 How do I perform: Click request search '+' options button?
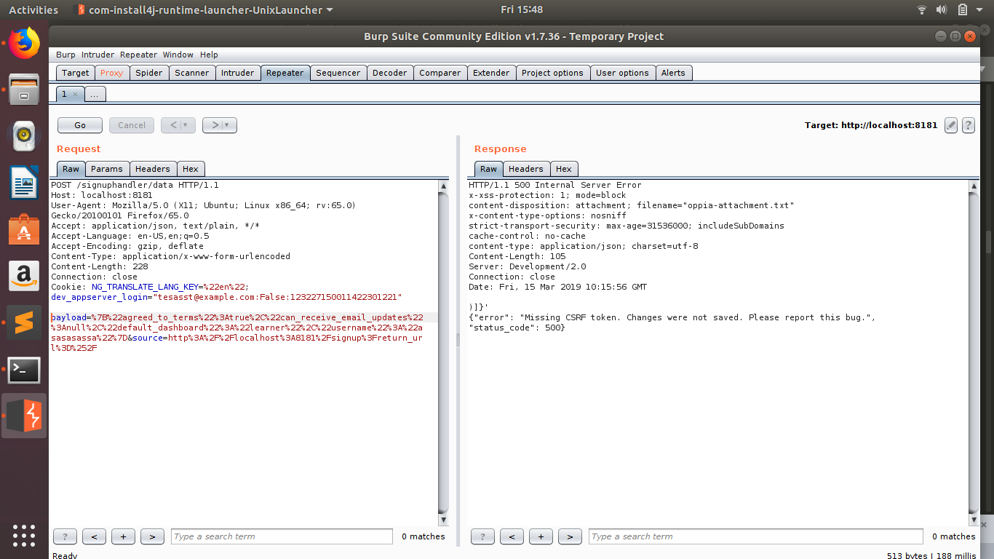[x=123, y=536]
